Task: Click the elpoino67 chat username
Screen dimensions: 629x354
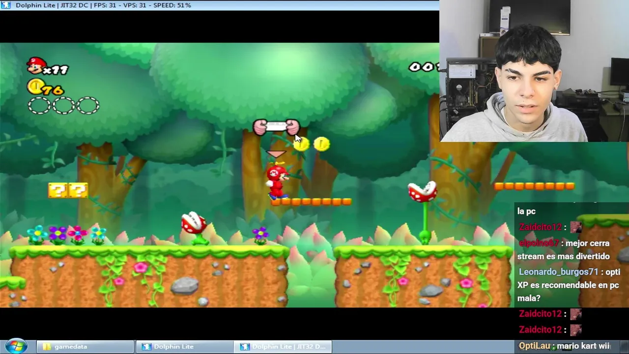Action: [540, 243]
